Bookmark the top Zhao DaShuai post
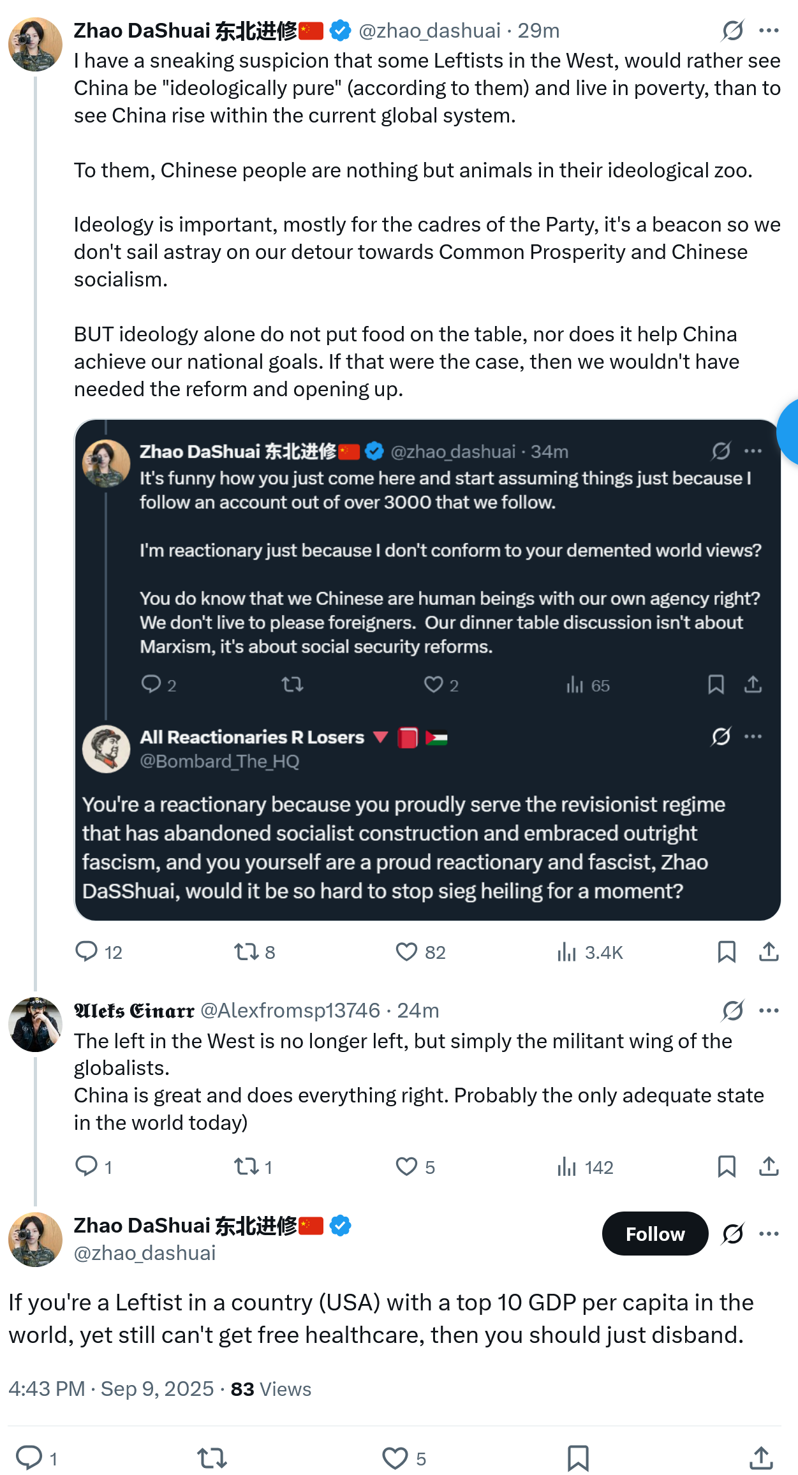The image size is (798, 1475). [x=727, y=951]
